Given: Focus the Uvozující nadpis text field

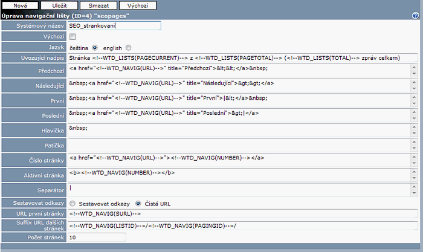Looking at the screenshot, I should (242, 57).
